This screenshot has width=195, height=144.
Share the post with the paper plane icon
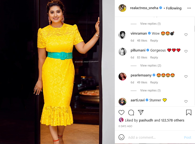tap(141, 112)
